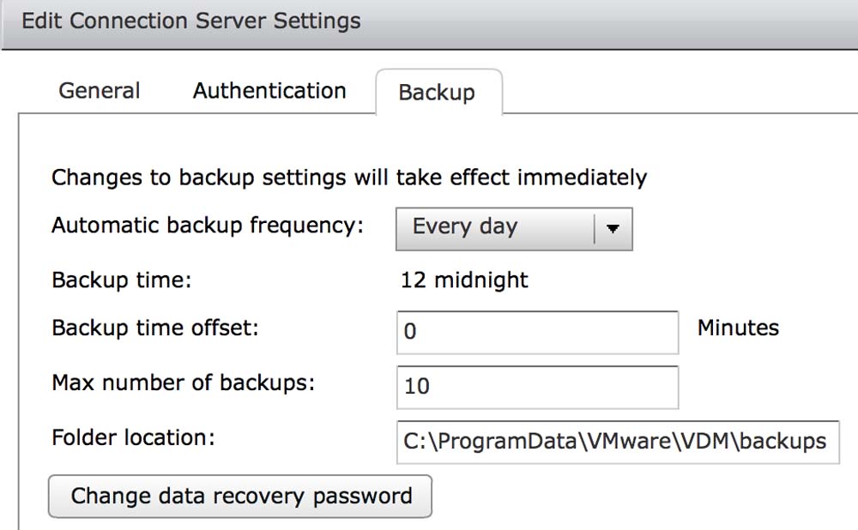Image resolution: width=858 pixels, height=530 pixels.
Task: Click the Max number of backups field
Action: pyautogui.click(x=537, y=387)
